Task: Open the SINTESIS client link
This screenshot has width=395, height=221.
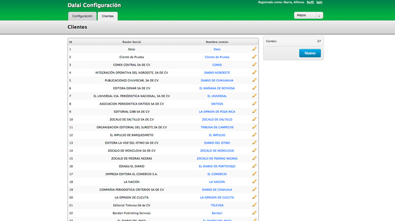Action: [217, 104]
